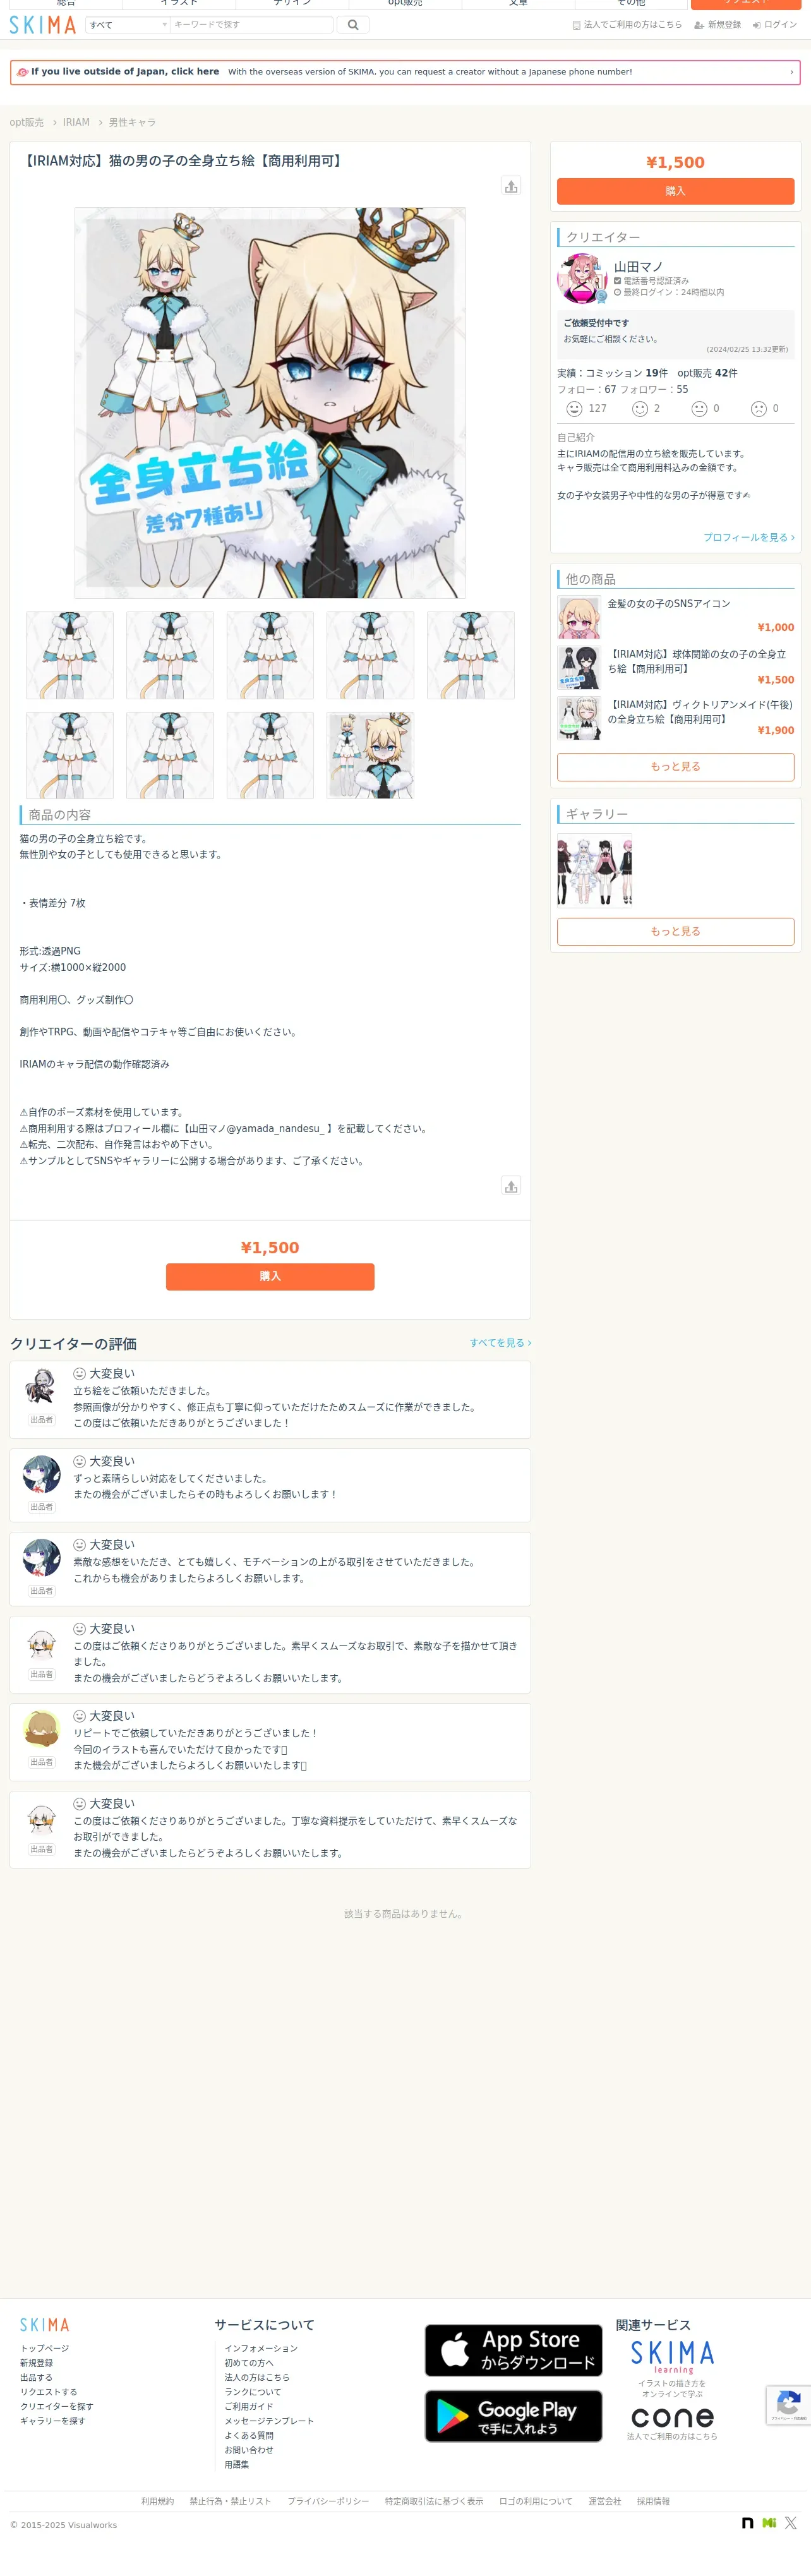Image resolution: width=811 pixels, height=2576 pixels.
Task: Click もっと見る under ギャラリー
Action: coord(675,932)
